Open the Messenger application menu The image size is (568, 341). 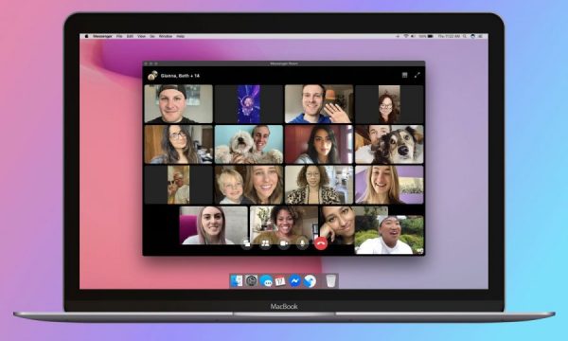click(102, 37)
